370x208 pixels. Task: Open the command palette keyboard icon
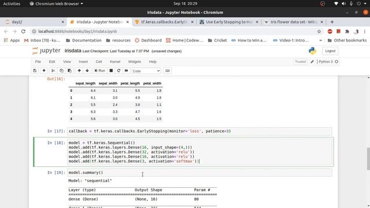click(x=168, y=70)
